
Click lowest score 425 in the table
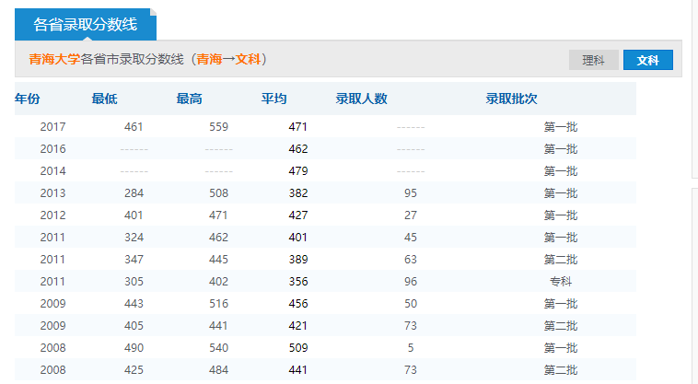click(134, 370)
